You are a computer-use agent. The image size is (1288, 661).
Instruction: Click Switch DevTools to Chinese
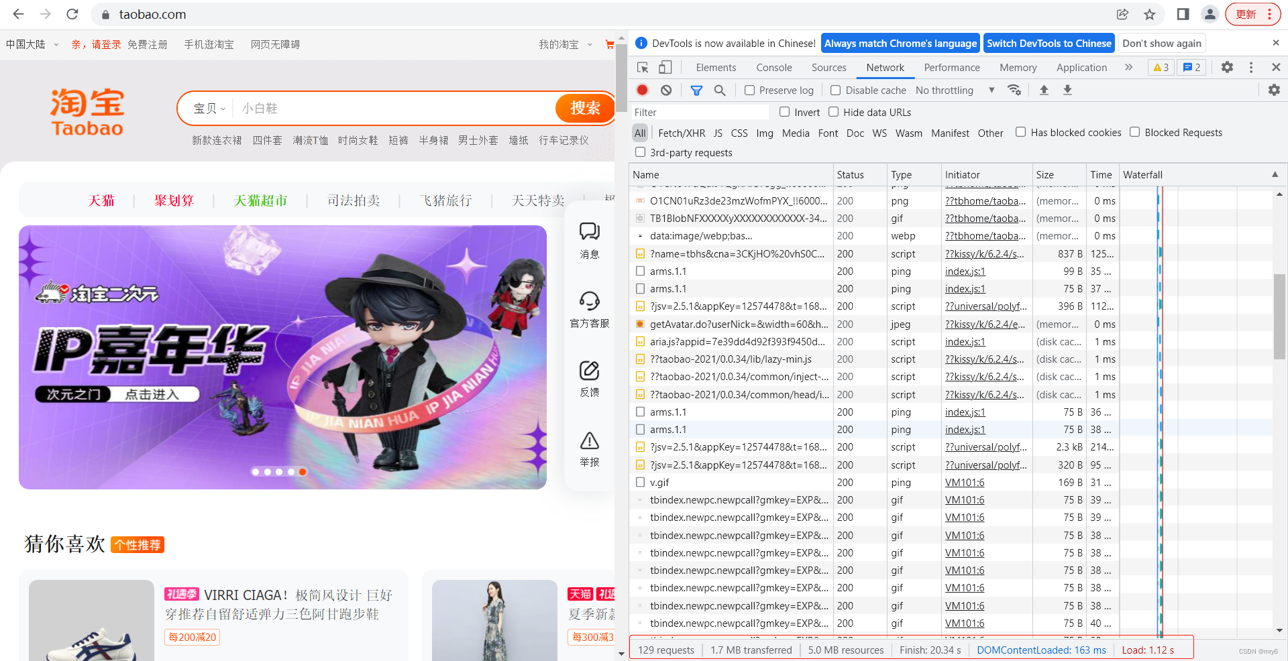click(x=1049, y=43)
